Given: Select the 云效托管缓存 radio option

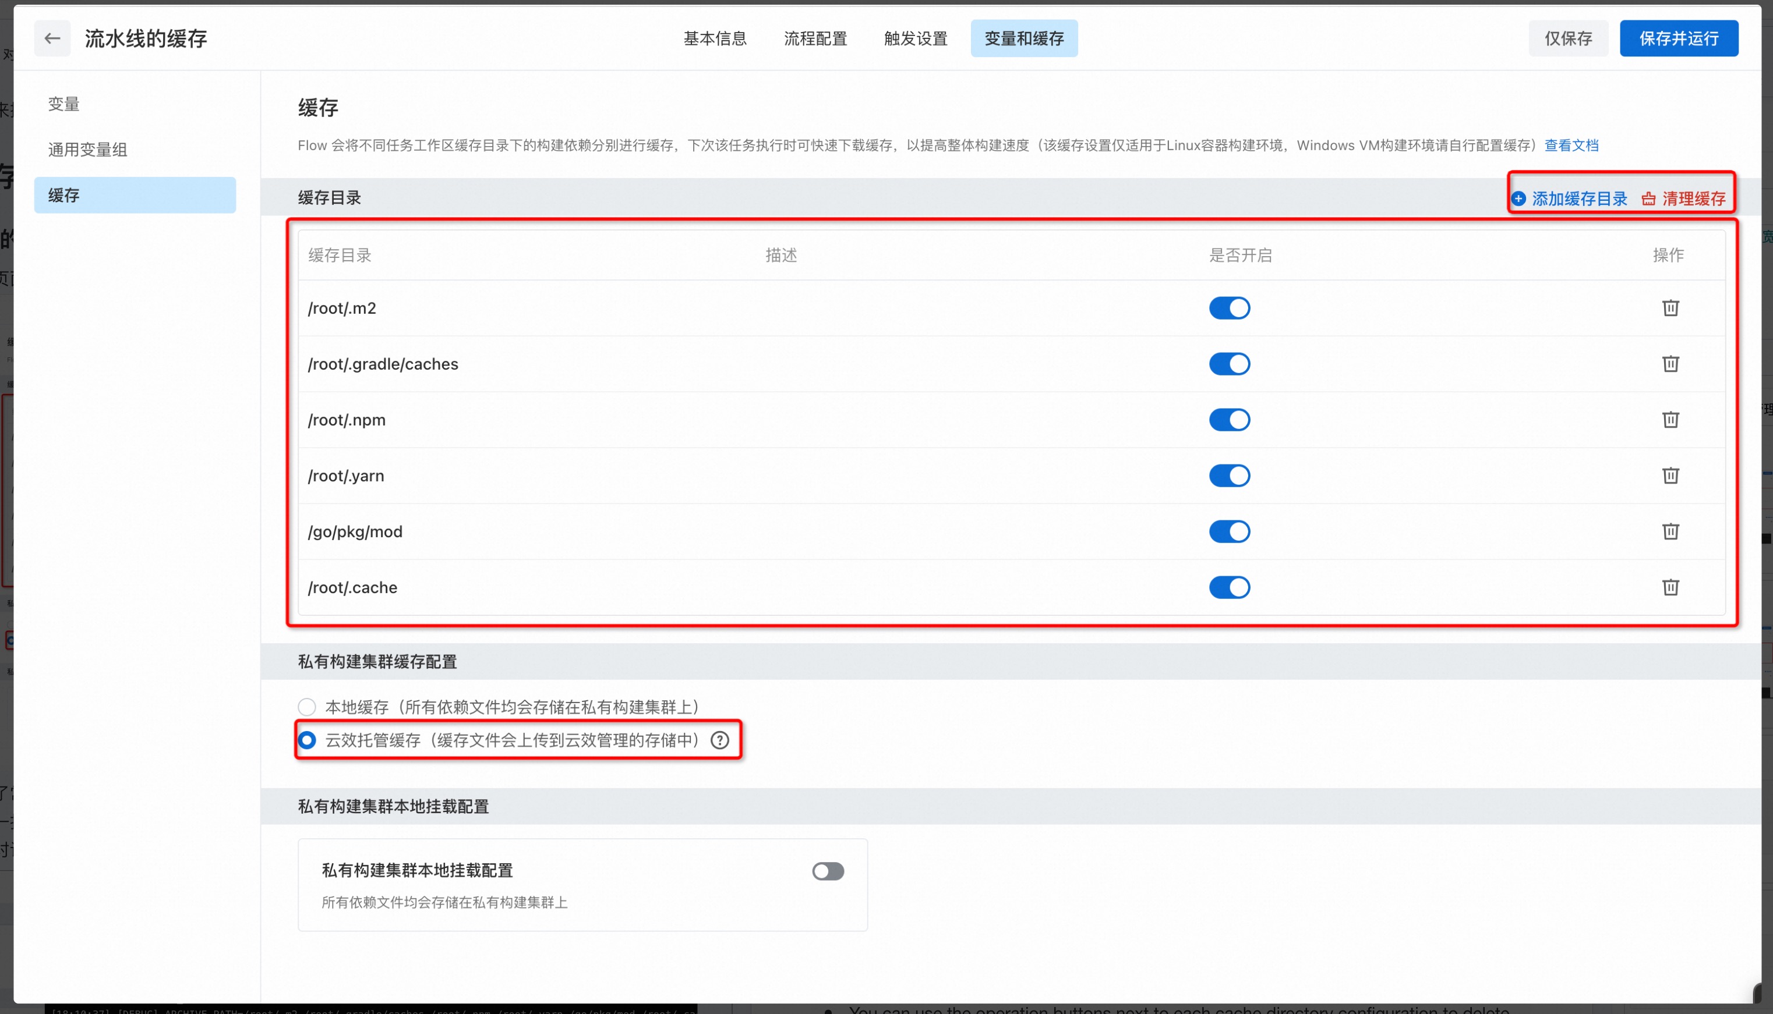Looking at the screenshot, I should click(x=306, y=740).
